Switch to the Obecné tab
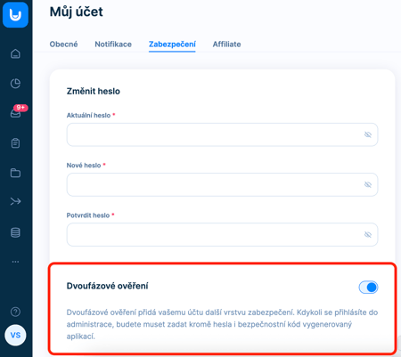 click(63, 45)
